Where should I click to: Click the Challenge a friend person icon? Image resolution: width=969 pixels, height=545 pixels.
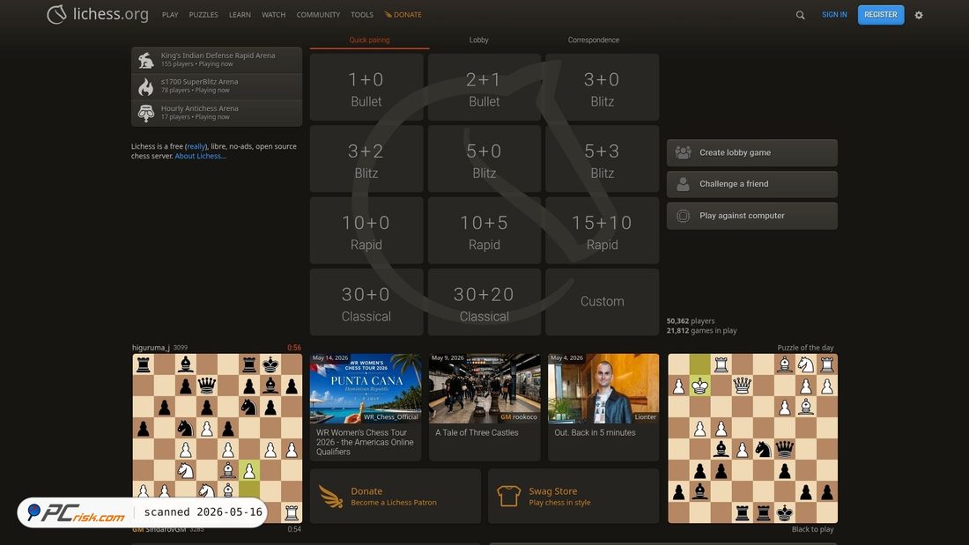coord(683,184)
